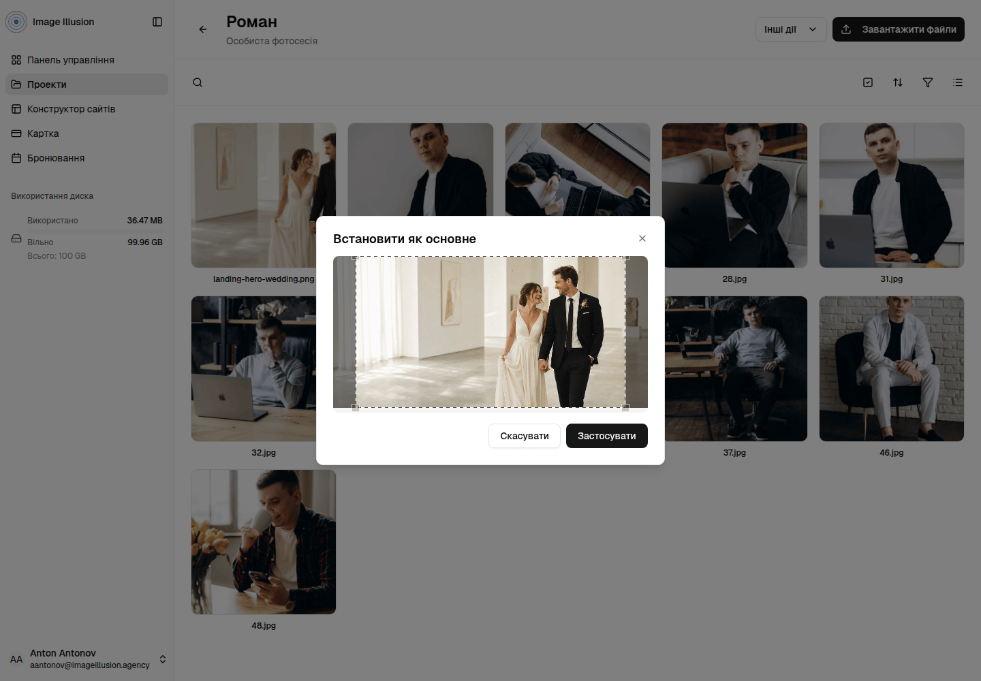
Task: Go back with the arrow icon
Action: [203, 29]
